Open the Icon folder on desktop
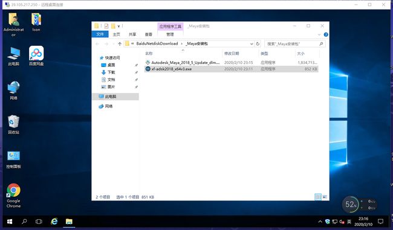 click(36, 22)
